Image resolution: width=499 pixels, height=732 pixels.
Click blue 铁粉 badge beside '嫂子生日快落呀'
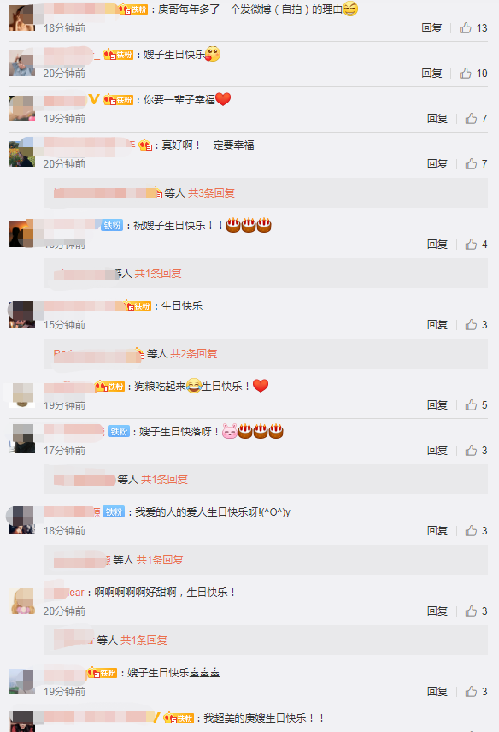coord(119,431)
